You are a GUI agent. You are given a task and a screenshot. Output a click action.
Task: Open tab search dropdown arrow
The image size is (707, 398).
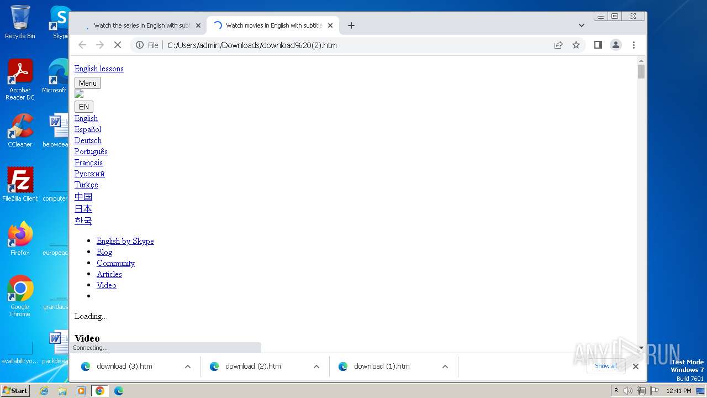[x=582, y=25]
